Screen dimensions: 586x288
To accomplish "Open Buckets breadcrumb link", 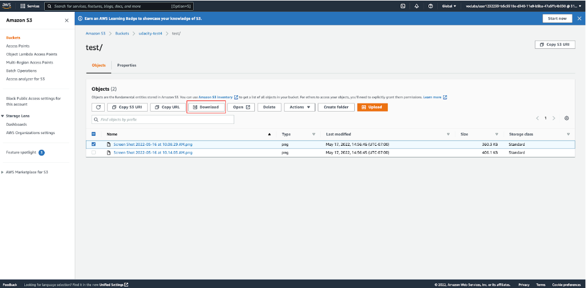I will (122, 34).
